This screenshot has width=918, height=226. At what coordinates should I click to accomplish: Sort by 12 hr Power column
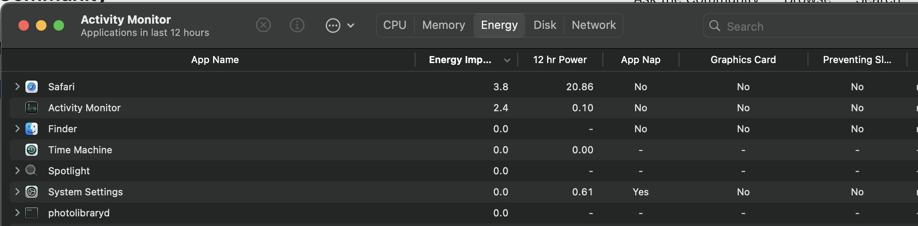click(560, 60)
